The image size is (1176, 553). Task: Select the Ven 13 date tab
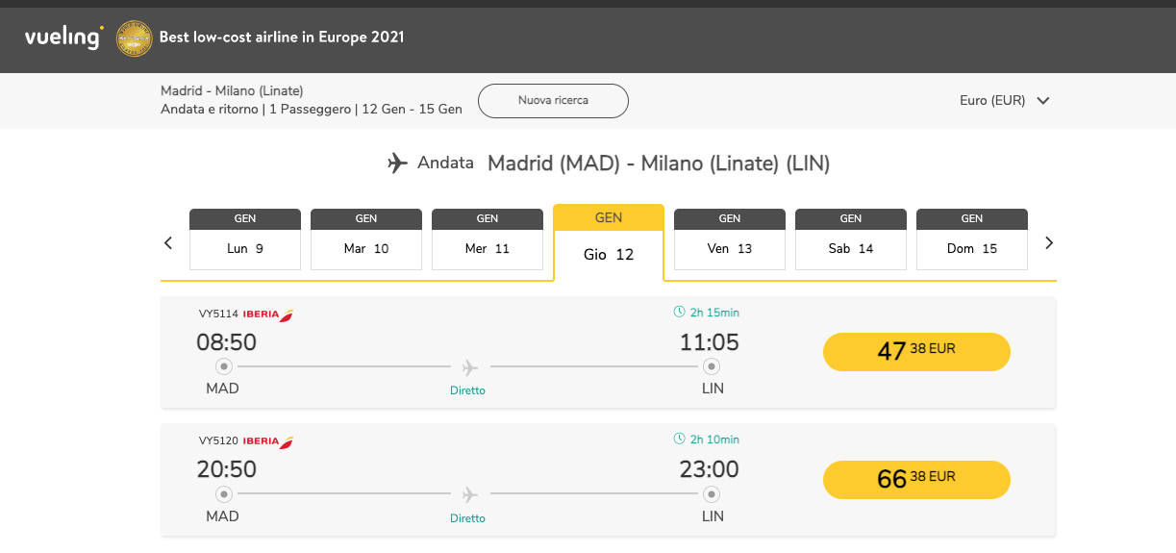[x=730, y=239]
